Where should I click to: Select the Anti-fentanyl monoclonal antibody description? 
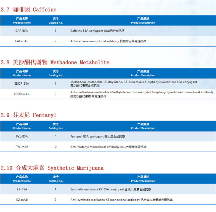108,147
